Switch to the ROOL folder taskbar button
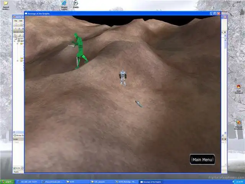 coord(77,182)
